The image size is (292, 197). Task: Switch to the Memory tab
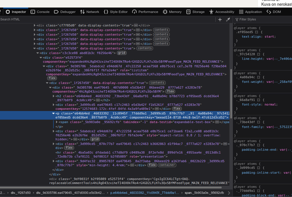[172, 12]
